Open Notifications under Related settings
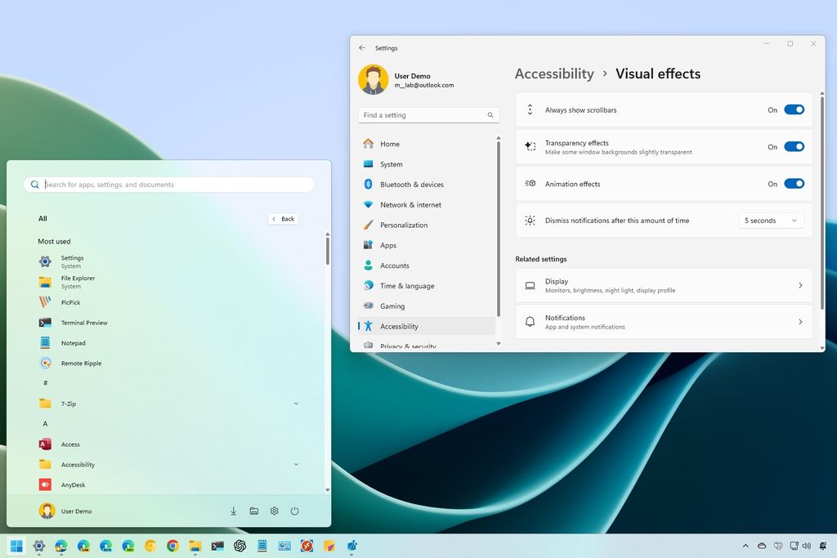Screen dimensions: 837x558 [662, 322]
